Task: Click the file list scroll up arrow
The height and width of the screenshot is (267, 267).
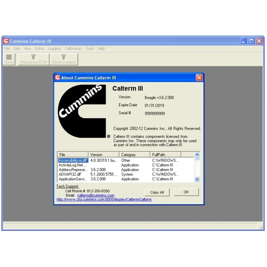Action: (197, 154)
